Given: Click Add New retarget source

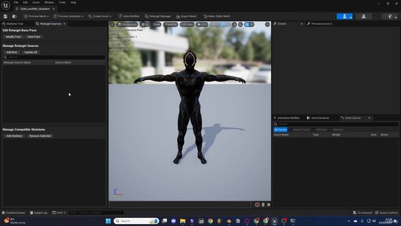Looking at the screenshot, I should [x=12, y=52].
